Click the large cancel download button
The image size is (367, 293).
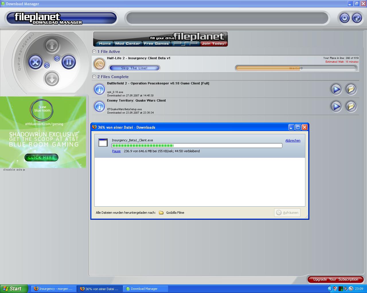(35, 62)
